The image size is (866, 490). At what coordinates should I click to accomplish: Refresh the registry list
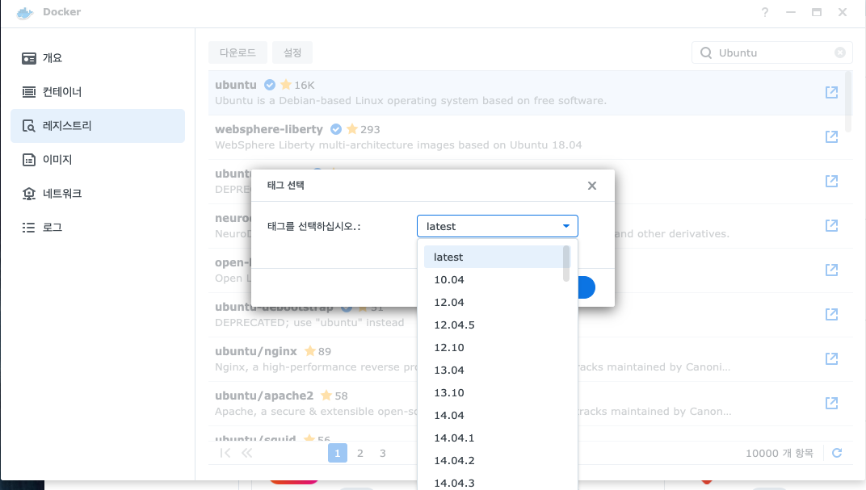(837, 453)
